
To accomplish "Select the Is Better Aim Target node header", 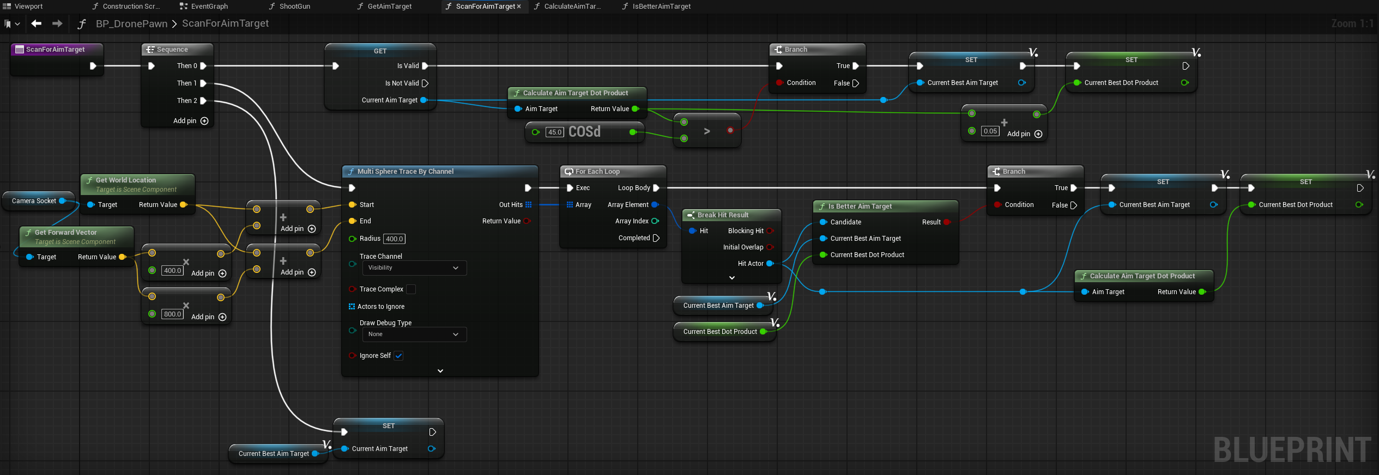I will (885, 206).
